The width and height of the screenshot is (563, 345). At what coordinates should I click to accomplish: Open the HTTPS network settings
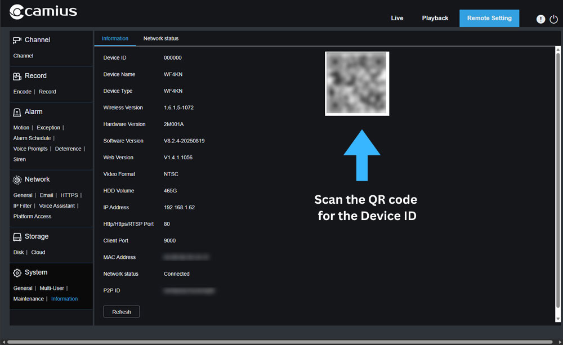click(69, 195)
